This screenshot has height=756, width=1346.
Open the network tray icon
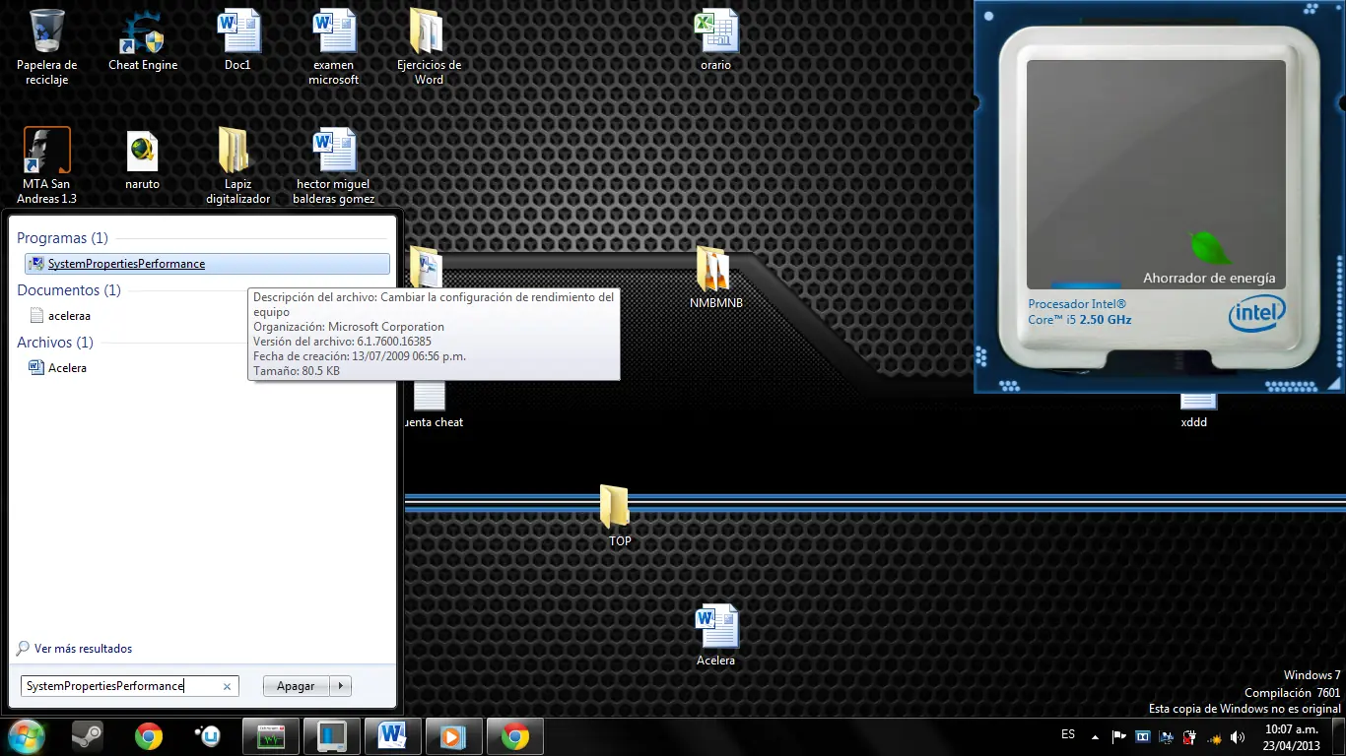coord(1166,736)
